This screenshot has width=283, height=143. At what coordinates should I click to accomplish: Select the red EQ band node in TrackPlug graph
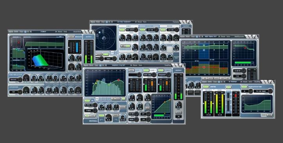point(119,80)
